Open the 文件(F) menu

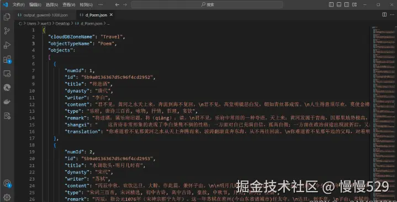click(x=18, y=4)
